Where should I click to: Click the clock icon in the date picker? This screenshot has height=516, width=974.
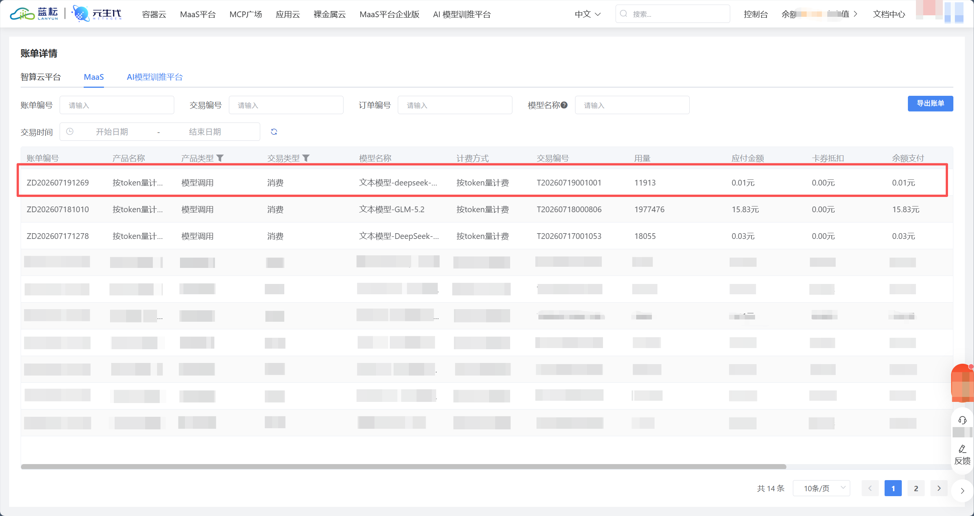pyautogui.click(x=70, y=132)
